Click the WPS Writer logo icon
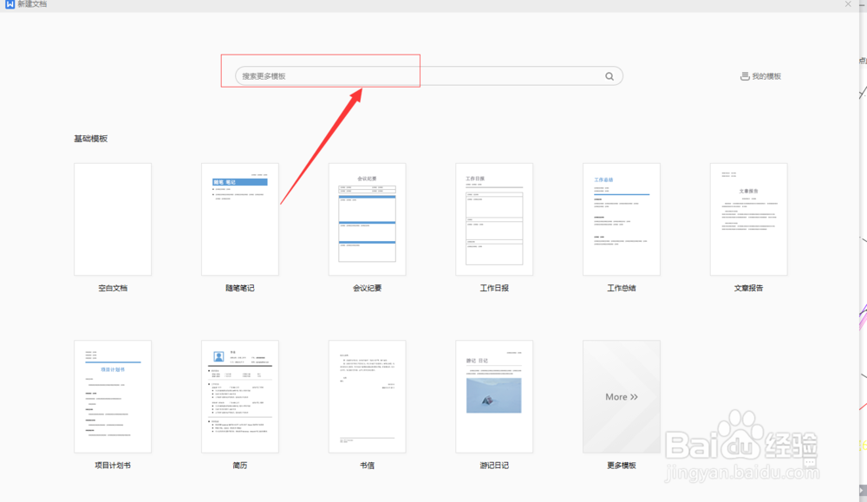This screenshot has width=867, height=502. point(10,3)
